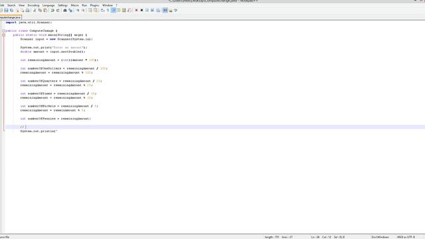Toggle synchronized horizontal scrolling icon
The image size is (425, 239).
96,11
